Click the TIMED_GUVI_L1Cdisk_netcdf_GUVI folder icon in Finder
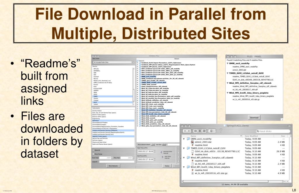Screen dimensions: 299x193 188,148
